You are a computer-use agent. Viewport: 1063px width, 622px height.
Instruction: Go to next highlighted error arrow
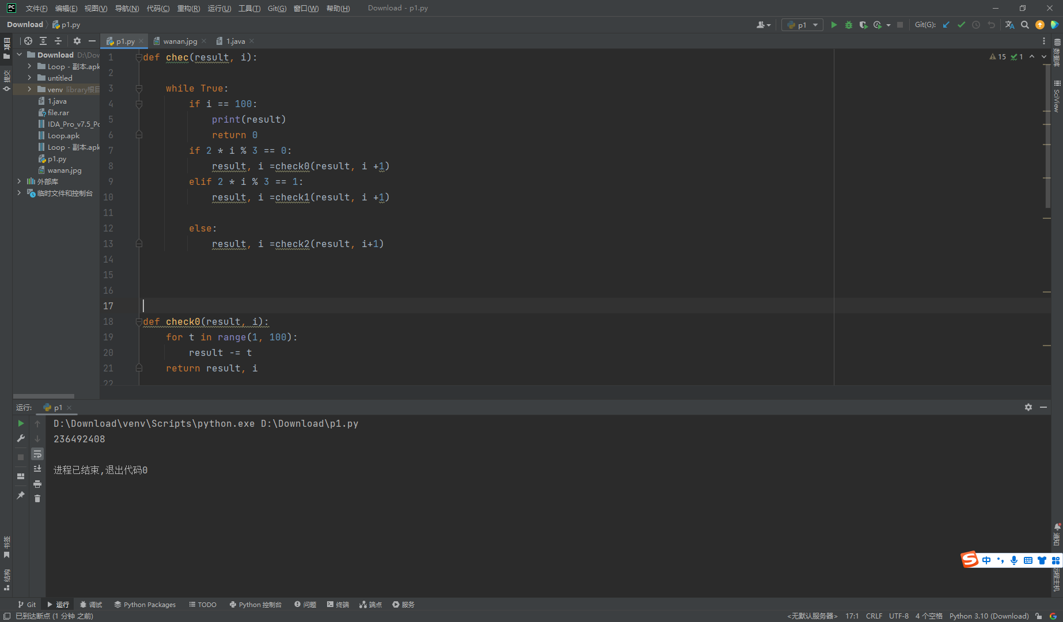coord(1044,56)
